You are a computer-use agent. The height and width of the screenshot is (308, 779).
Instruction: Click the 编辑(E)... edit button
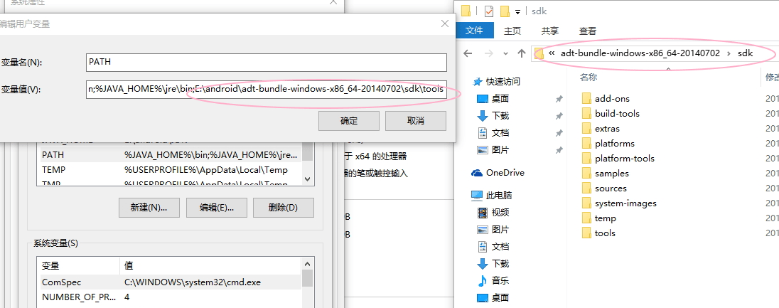pyautogui.click(x=216, y=207)
